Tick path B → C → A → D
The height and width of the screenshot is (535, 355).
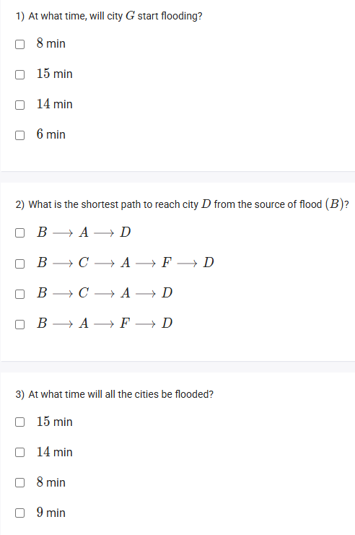(19, 293)
